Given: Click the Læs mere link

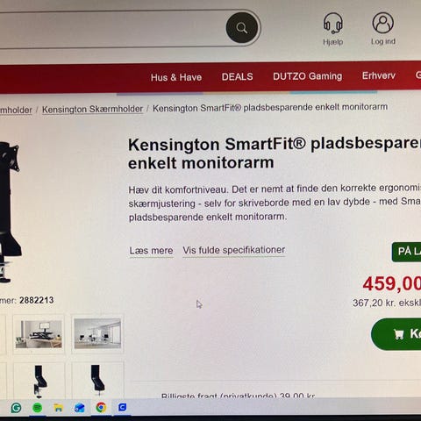Looking at the screenshot, I should click(151, 251).
